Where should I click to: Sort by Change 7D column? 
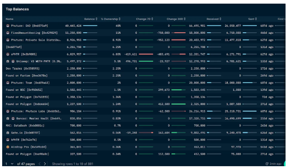click(145, 19)
